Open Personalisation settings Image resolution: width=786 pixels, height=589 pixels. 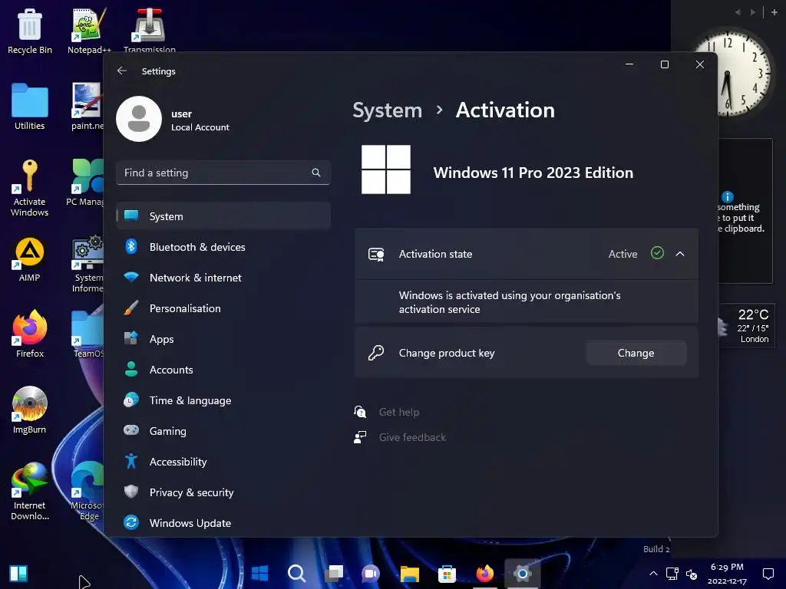(x=223, y=308)
